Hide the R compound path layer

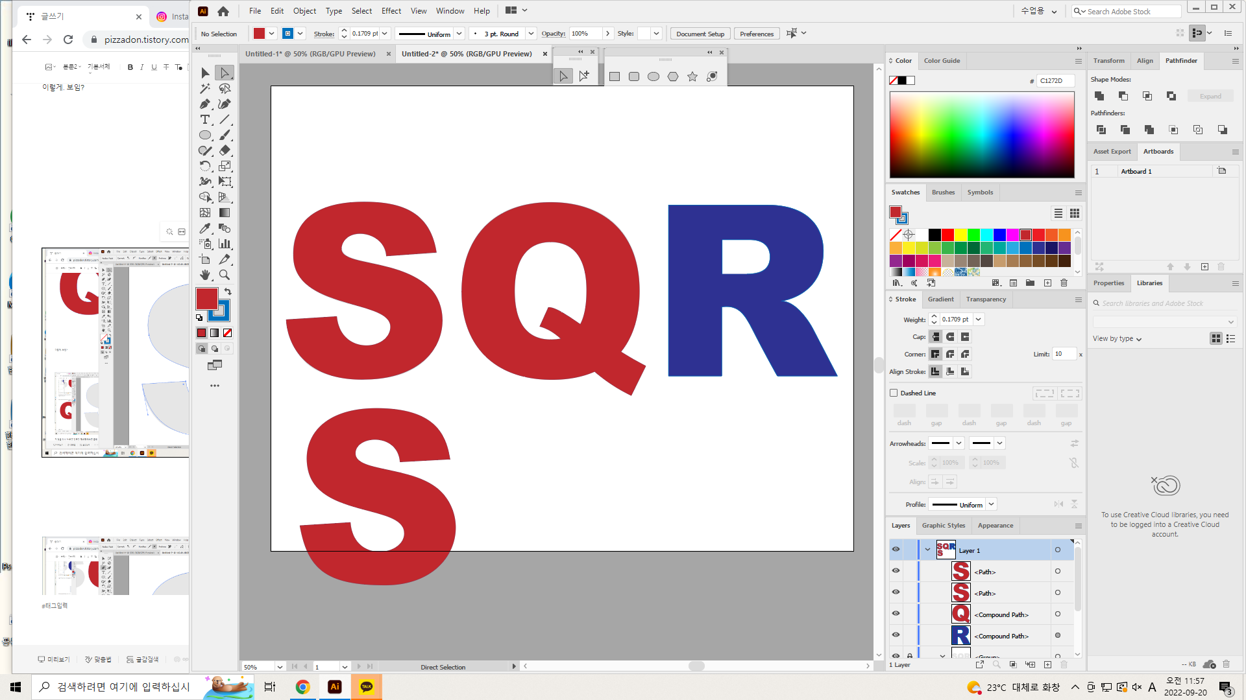[896, 635]
